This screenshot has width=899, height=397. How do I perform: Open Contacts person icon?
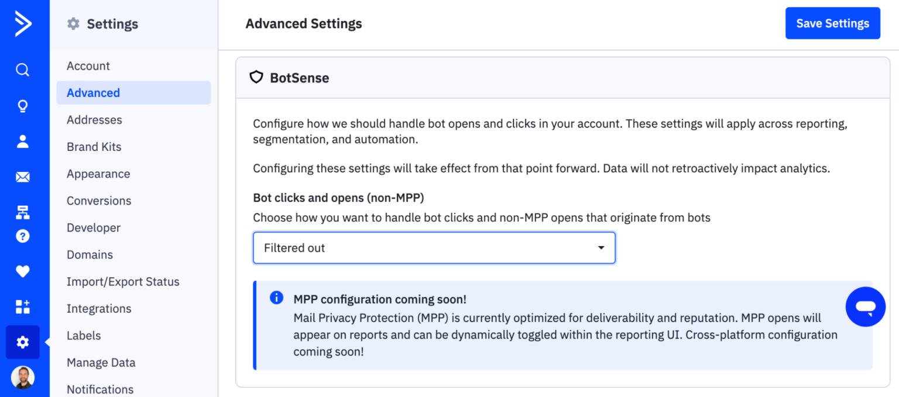click(x=22, y=141)
